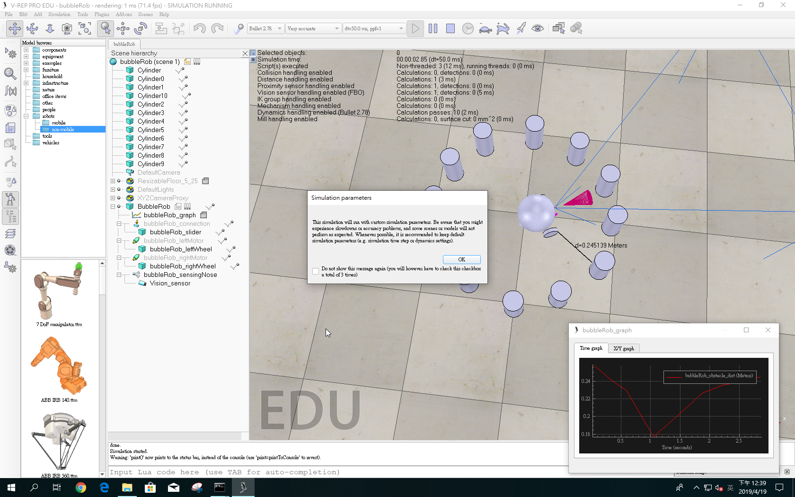Click OK in Simulation parameters dialog
Image resolution: width=795 pixels, height=497 pixels.
(461, 259)
